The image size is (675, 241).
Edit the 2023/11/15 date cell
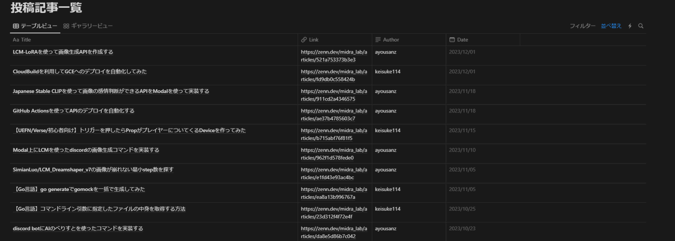click(x=462, y=130)
